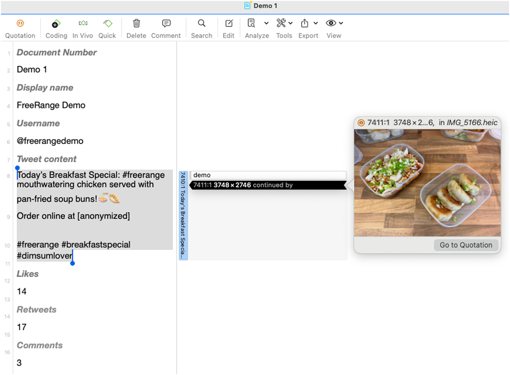The width and height of the screenshot is (510, 375).
Task: Enable Edit mode
Action: pos(228,23)
